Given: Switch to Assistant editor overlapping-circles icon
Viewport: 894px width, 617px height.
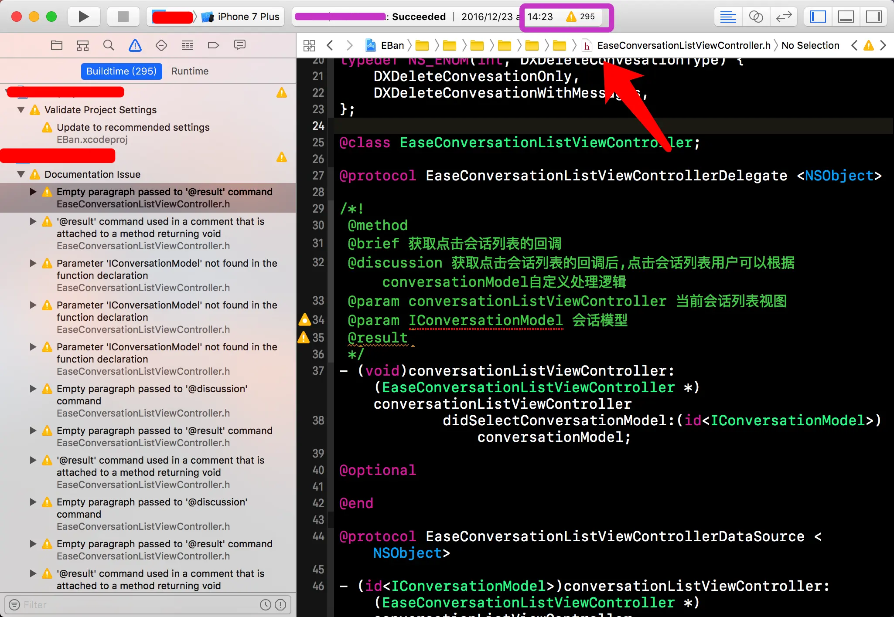Looking at the screenshot, I should pos(756,17).
